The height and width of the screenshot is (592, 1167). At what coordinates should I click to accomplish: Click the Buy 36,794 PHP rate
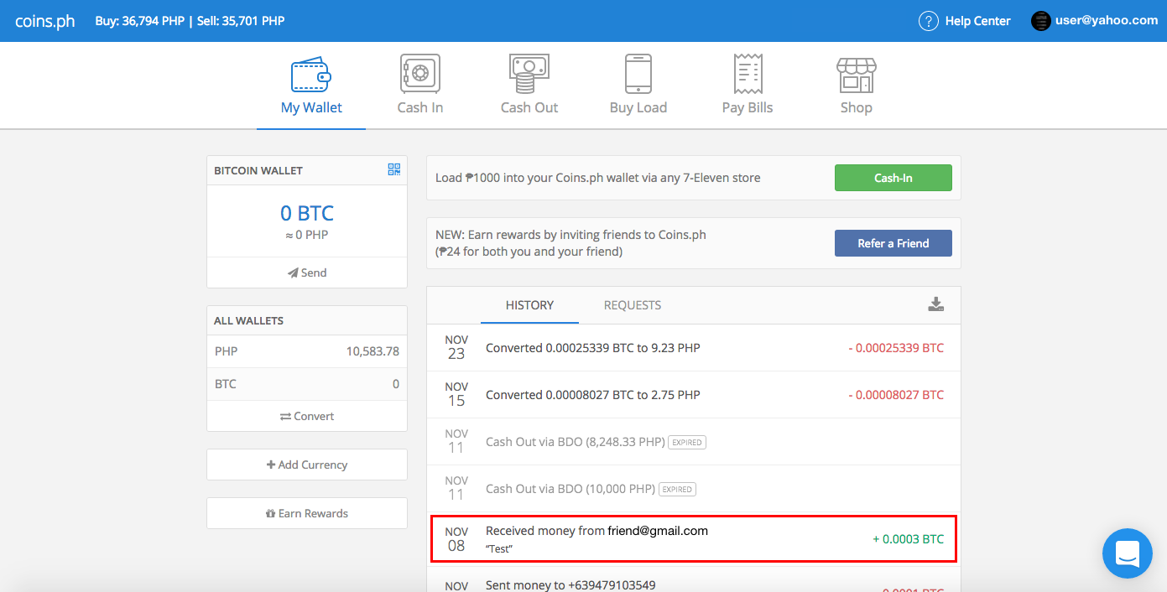pos(142,21)
